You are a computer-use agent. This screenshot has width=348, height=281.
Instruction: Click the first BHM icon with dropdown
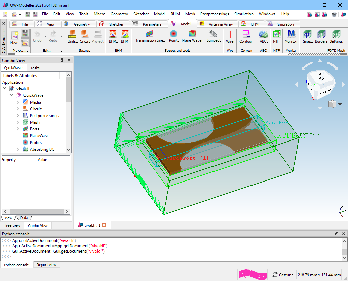[113, 37]
